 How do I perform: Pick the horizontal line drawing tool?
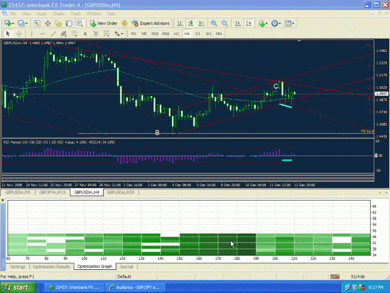[x=42, y=34]
